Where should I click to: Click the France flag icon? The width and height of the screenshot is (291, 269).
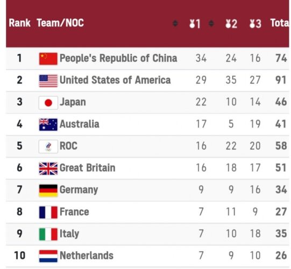point(48,213)
